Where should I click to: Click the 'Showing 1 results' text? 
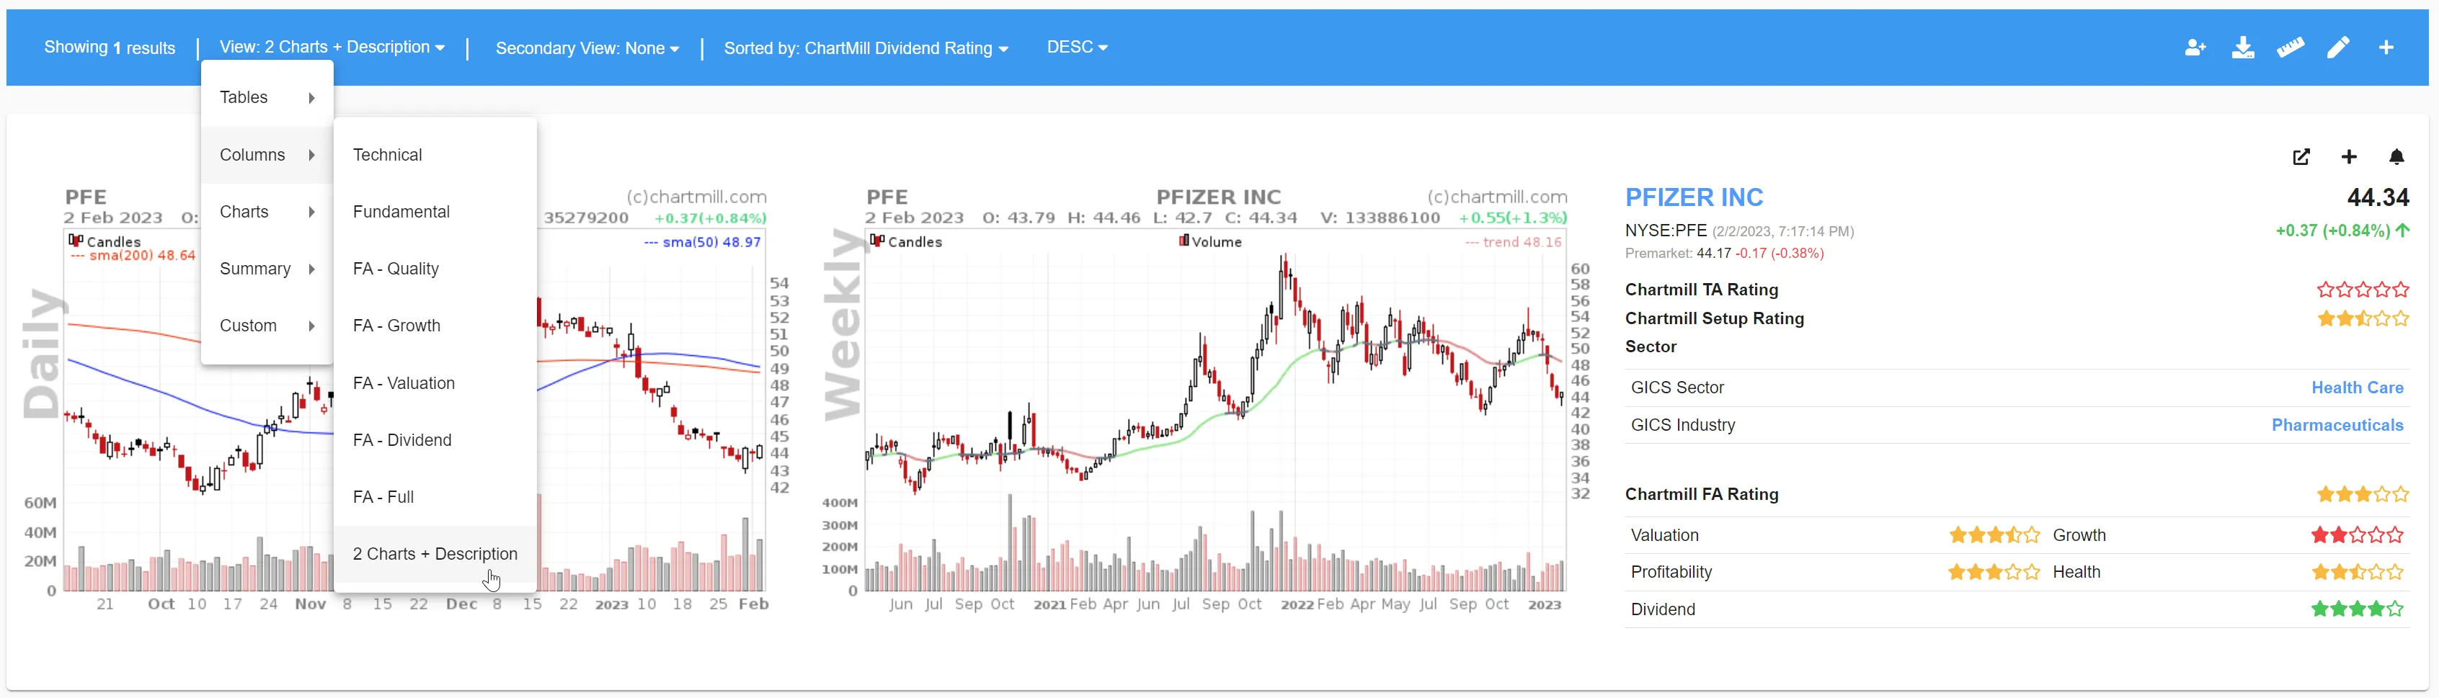110,48
